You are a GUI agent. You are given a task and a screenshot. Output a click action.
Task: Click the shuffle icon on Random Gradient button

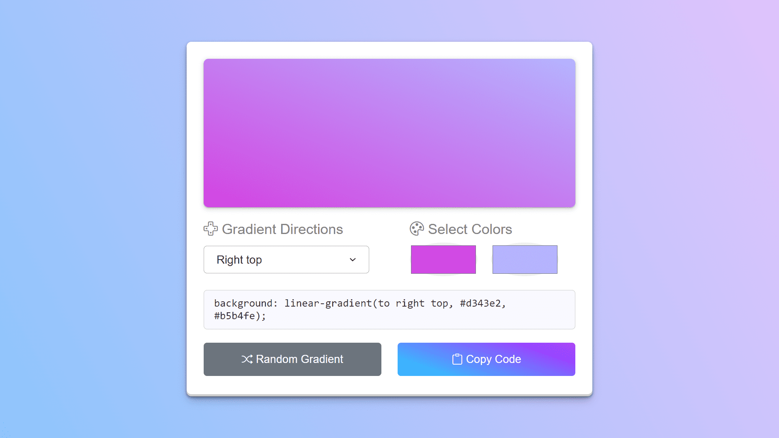click(x=247, y=359)
